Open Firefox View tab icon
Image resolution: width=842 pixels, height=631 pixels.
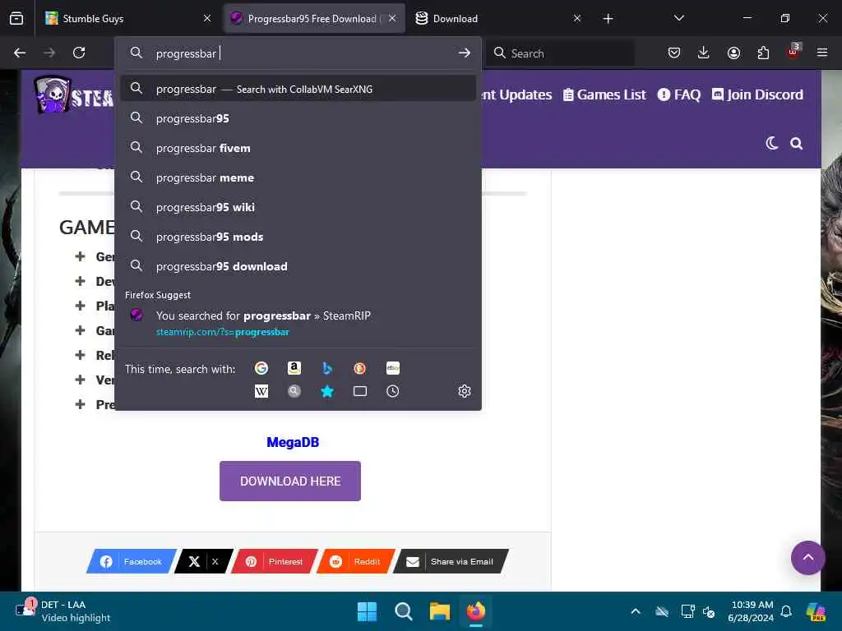coord(16,19)
